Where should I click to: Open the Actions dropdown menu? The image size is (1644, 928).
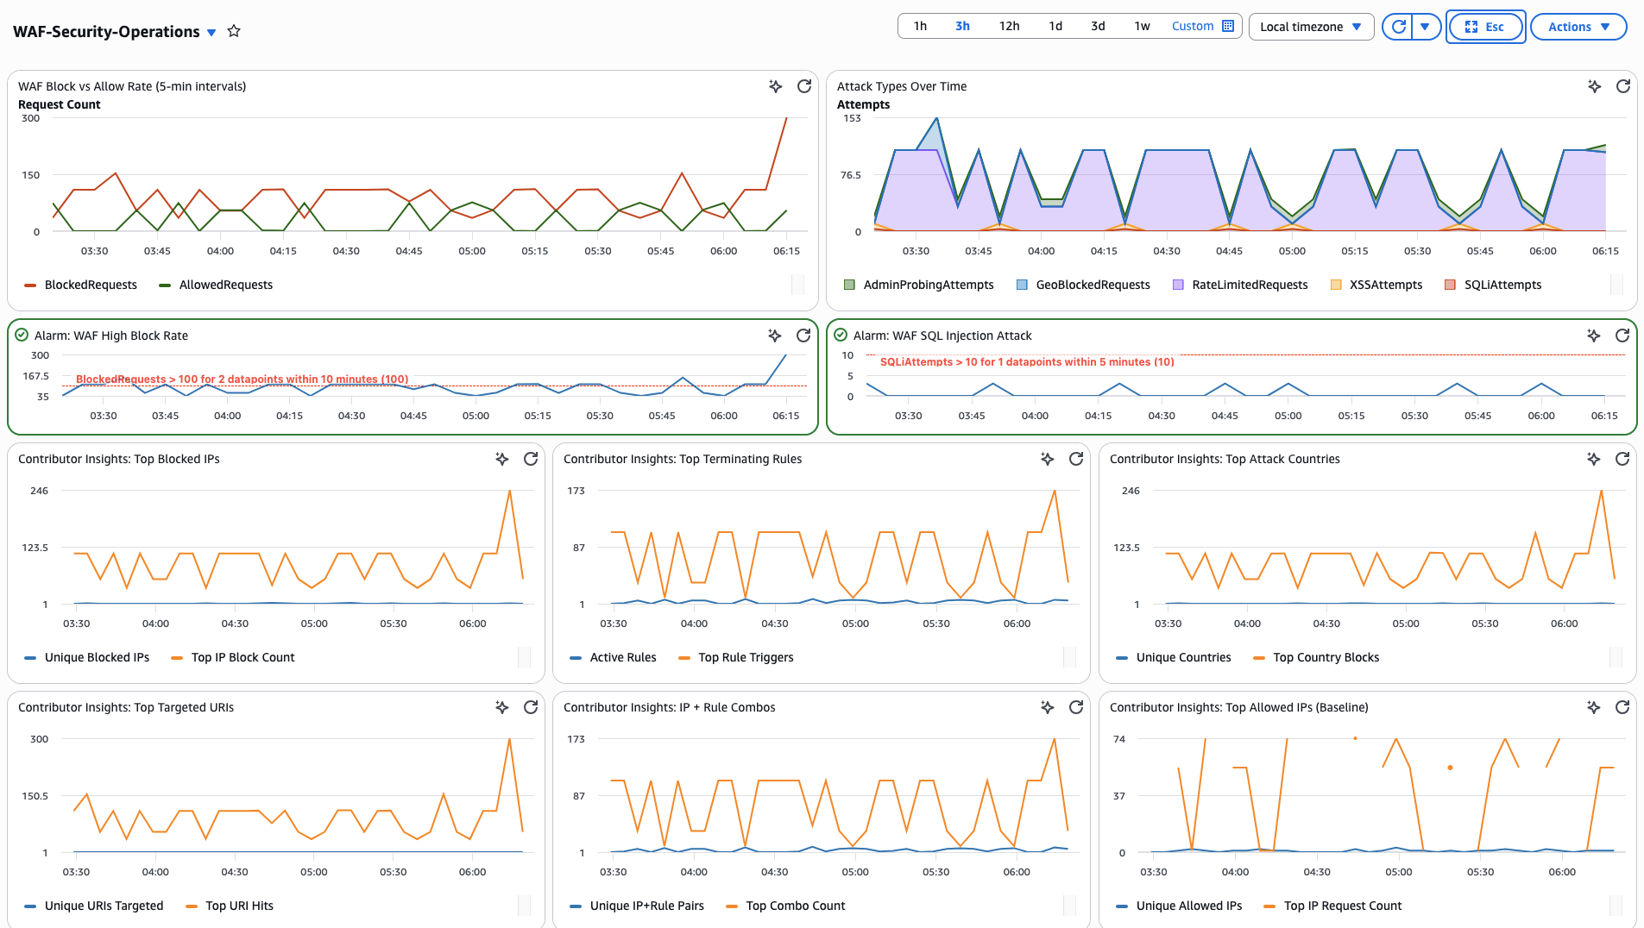[1578, 27]
